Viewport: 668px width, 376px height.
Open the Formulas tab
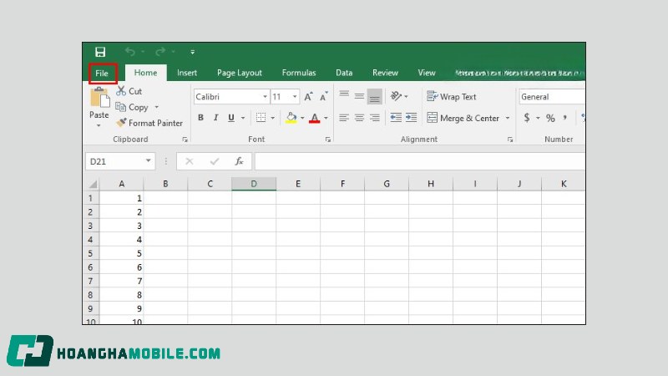coord(299,73)
